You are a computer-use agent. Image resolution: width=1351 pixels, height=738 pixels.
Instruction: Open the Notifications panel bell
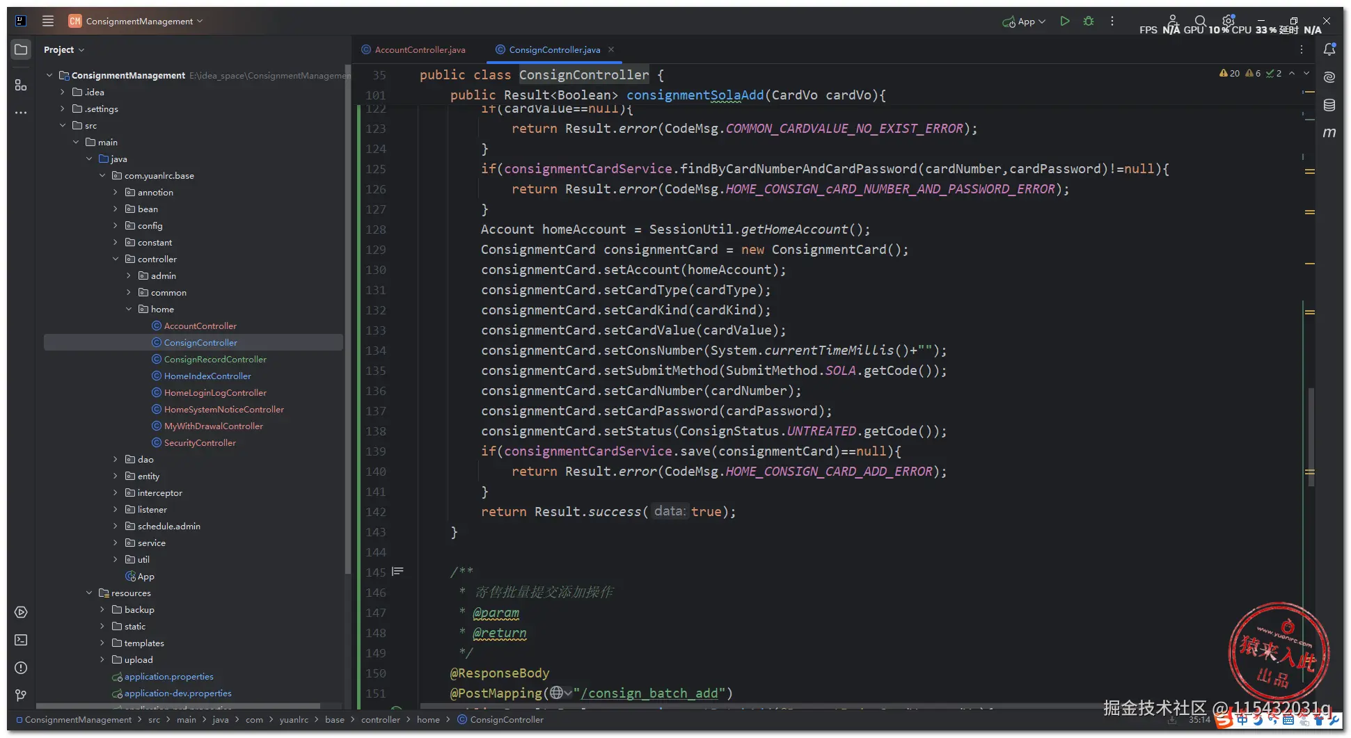tap(1329, 49)
